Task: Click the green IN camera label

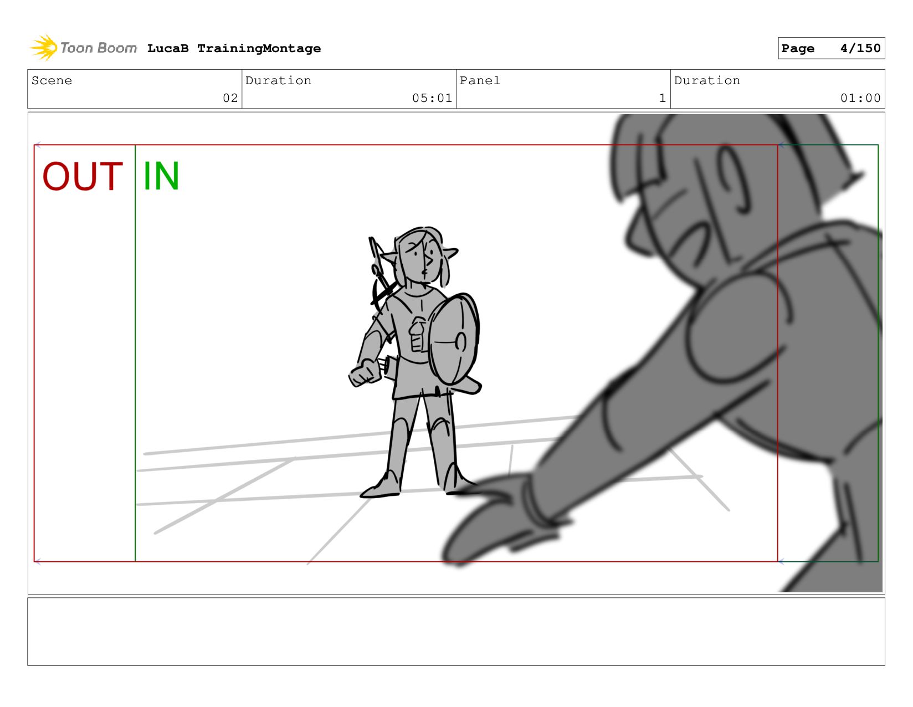Action: pyautogui.click(x=161, y=176)
